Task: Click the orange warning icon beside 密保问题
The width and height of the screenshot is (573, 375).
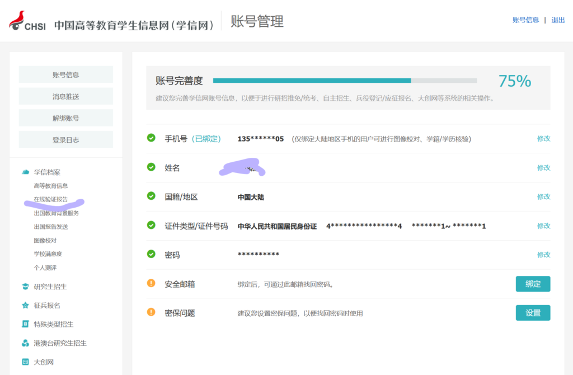Action: [x=151, y=312]
